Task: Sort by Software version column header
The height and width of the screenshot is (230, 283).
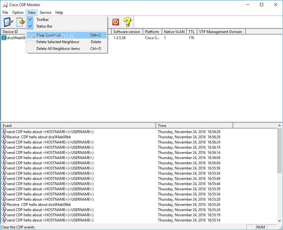Action: (127, 32)
